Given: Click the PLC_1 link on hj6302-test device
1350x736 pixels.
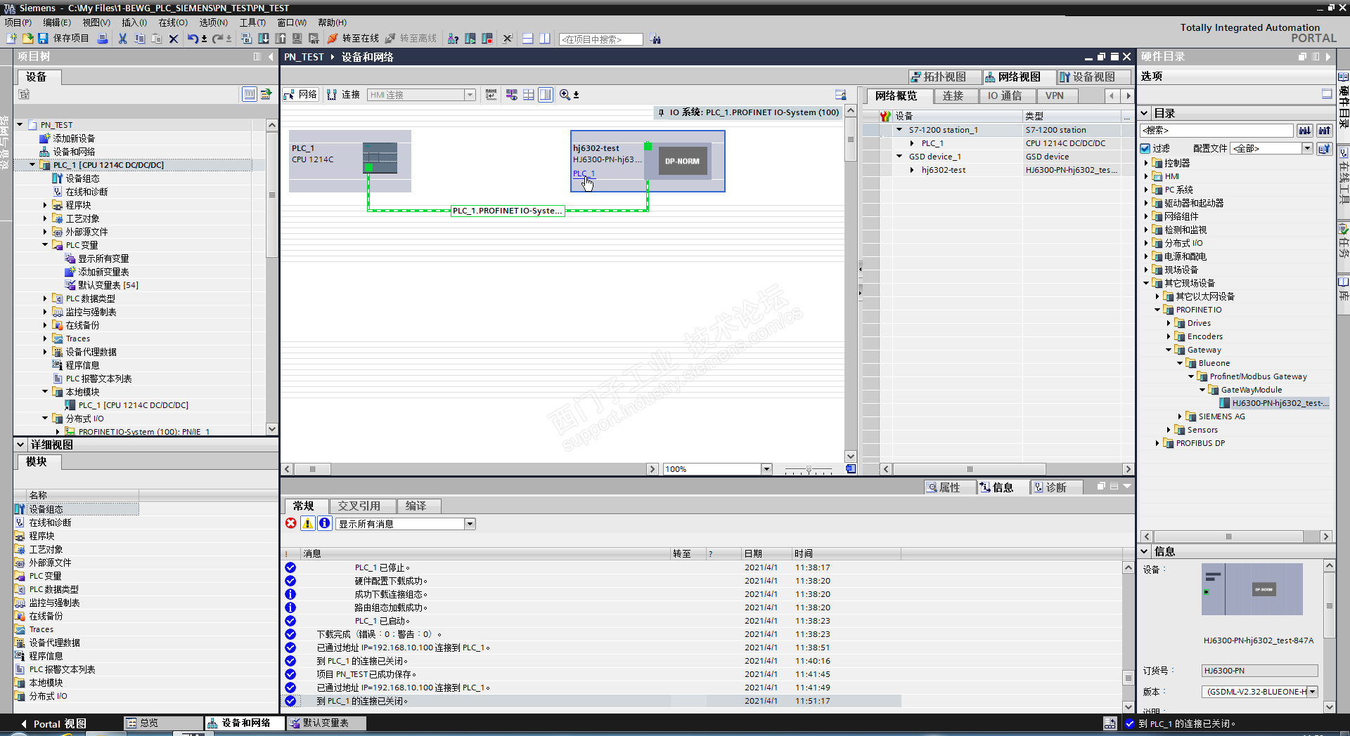Looking at the screenshot, I should point(584,173).
